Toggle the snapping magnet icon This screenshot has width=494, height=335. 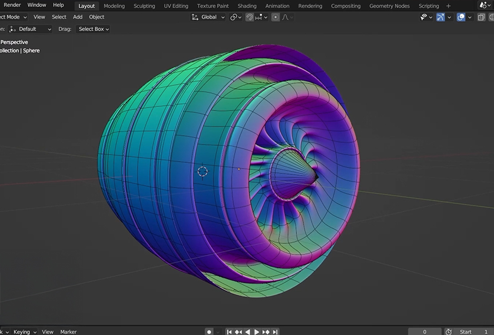250,17
